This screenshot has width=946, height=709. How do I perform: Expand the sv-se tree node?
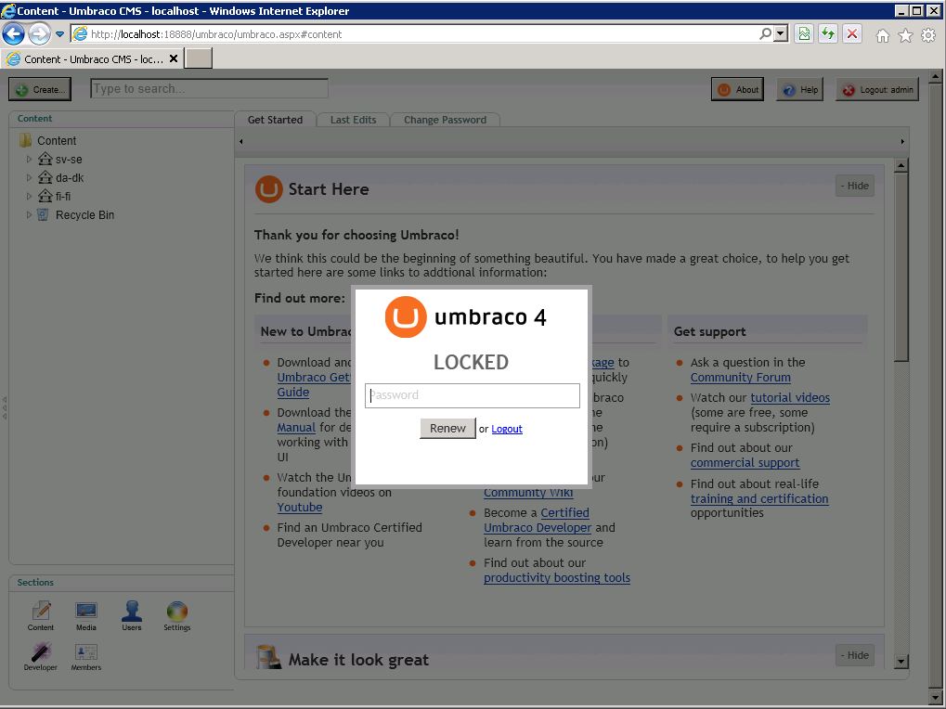(x=29, y=160)
